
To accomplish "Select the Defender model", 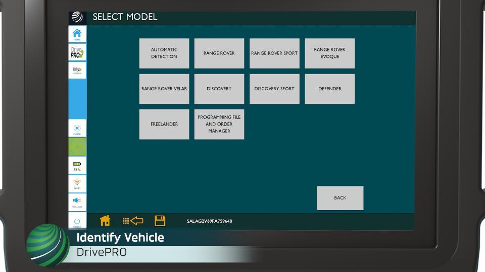I will tap(329, 89).
